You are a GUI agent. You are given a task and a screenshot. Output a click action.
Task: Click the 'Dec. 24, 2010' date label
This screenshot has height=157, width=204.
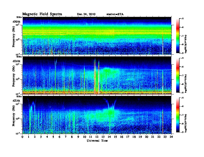[86, 14]
